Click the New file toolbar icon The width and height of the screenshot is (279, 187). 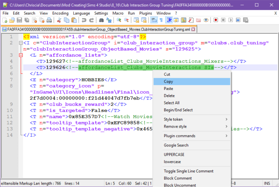point(5,20)
